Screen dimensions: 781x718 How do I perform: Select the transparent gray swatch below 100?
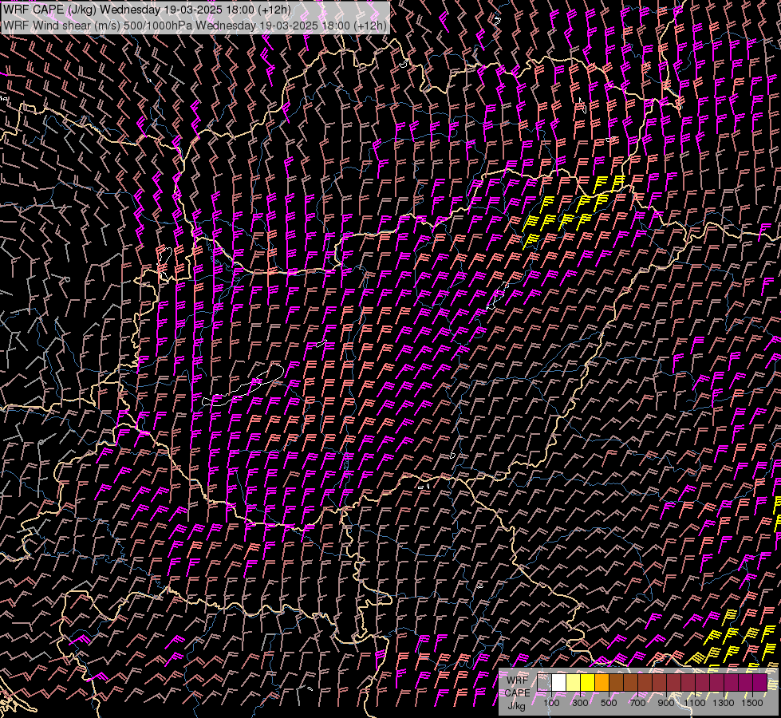544,683
